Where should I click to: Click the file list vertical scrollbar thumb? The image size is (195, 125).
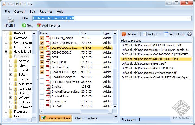click(x=115, y=57)
